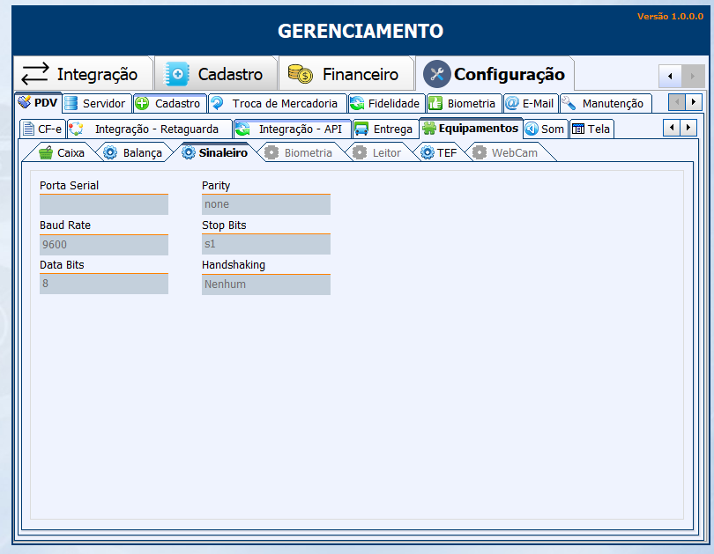Select the Entrega printer icon

tap(361, 129)
